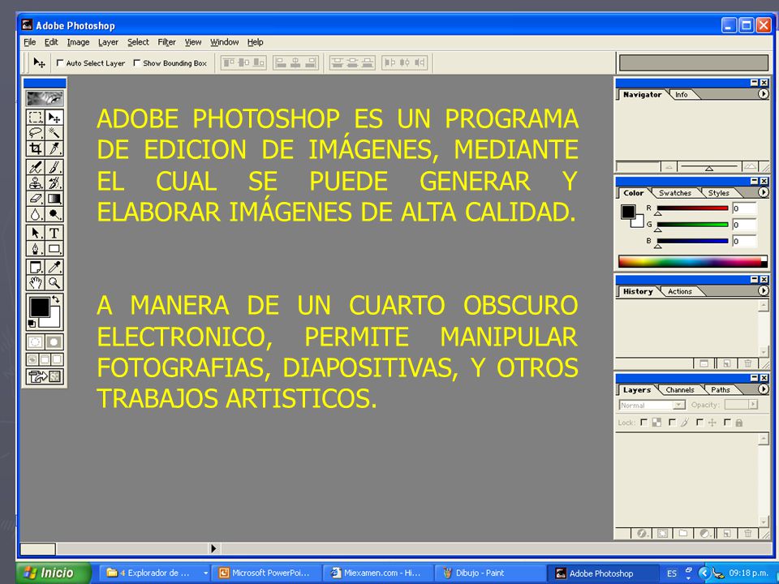The height and width of the screenshot is (584, 779).
Task: Select the Dodge tool
Action: click(54, 214)
